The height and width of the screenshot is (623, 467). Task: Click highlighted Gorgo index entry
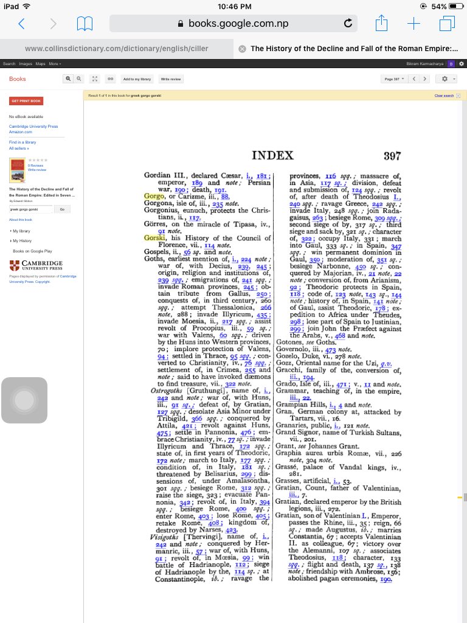click(154, 197)
